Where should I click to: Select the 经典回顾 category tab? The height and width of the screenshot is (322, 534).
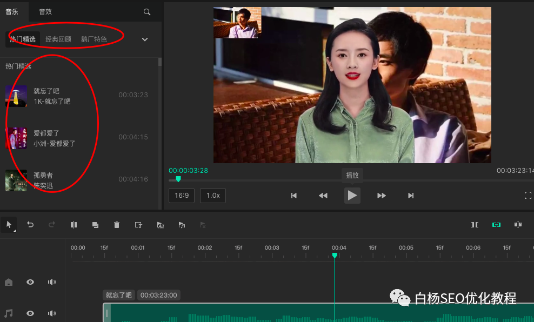click(x=58, y=39)
